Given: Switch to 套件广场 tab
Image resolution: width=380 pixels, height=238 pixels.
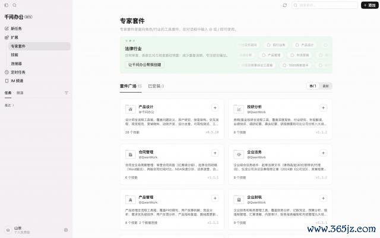Looking at the screenshot, I should (x=131, y=86).
